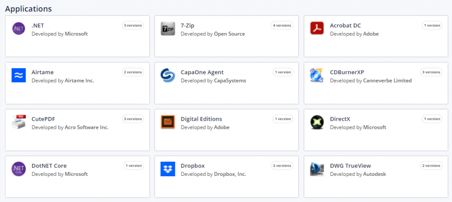Click the .NET purple logo icon
This screenshot has width=452, height=202.
tap(19, 28)
